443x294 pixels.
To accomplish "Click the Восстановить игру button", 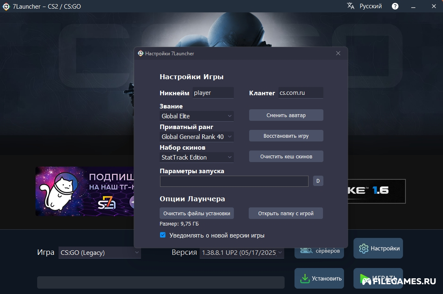I will pyautogui.click(x=286, y=136).
